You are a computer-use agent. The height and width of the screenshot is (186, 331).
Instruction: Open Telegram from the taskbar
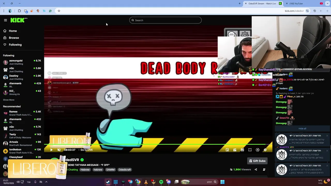131,182
